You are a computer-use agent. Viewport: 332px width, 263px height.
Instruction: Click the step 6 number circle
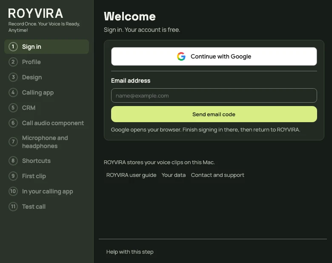(x=13, y=123)
